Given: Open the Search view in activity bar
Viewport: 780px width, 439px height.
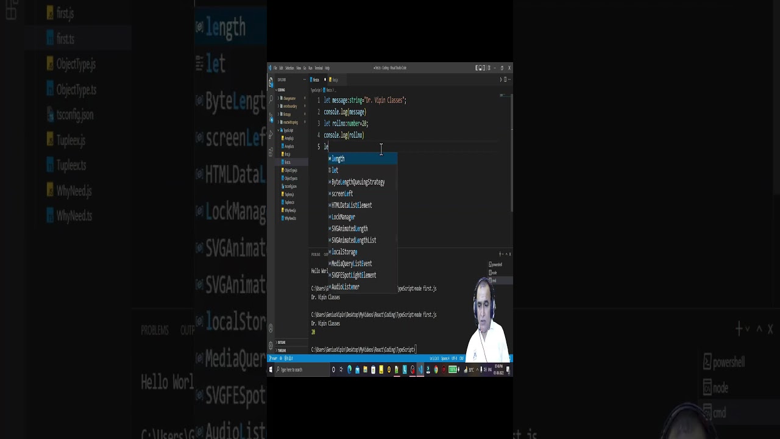Looking at the screenshot, I should coord(271,99).
